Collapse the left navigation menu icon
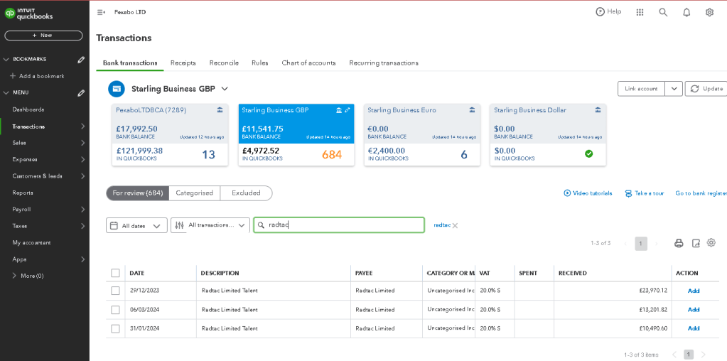727x361 pixels. pos(101,13)
